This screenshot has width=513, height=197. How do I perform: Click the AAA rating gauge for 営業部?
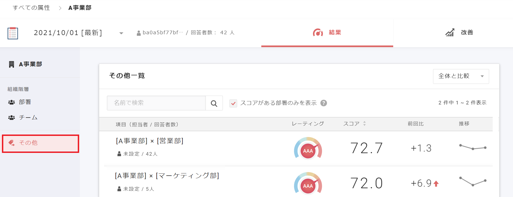click(308, 149)
